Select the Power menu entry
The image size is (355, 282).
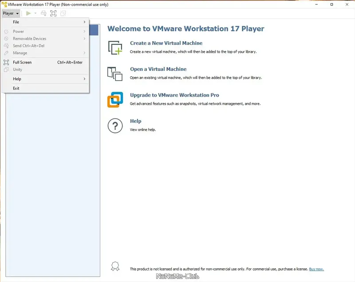click(46, 31)
